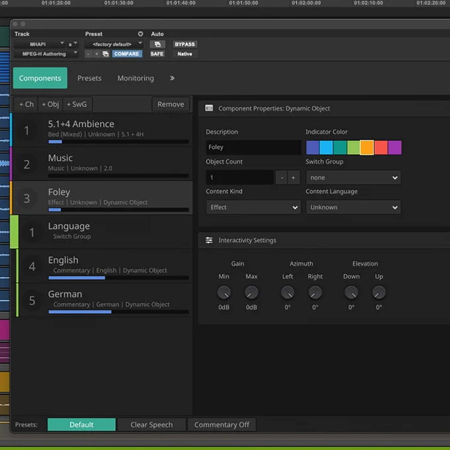Viewport: 450px width, 450px height.
Task: Click the Elevation Down knob
Action: (x=351, y=292)
